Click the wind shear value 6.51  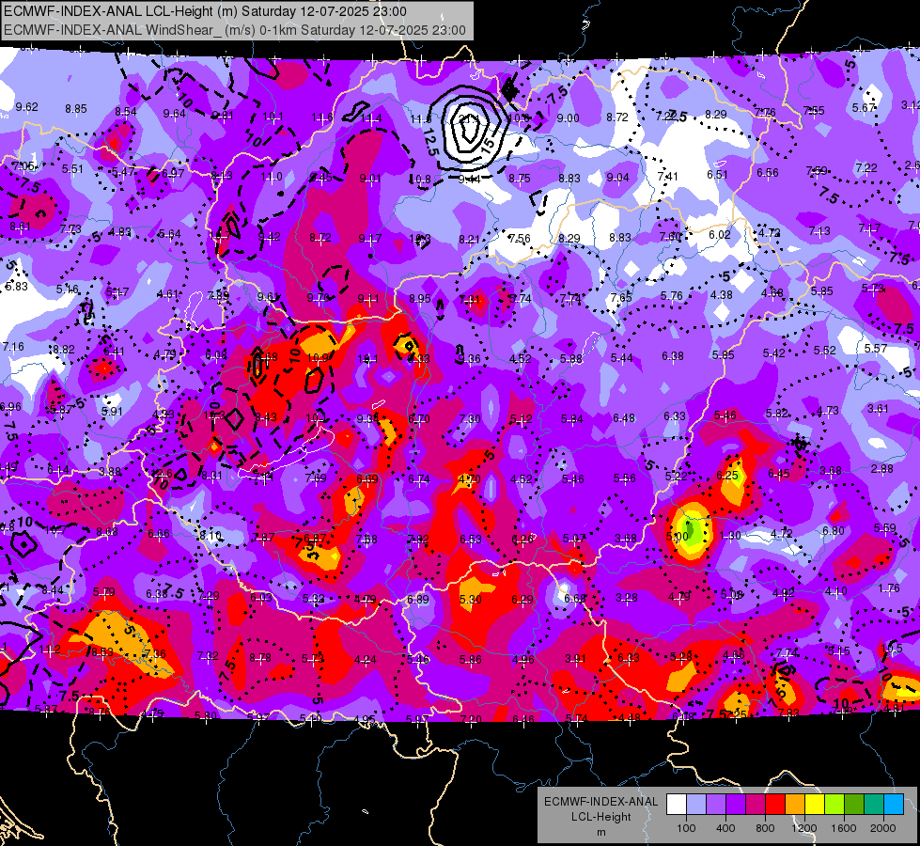click(x=717, y=174)
